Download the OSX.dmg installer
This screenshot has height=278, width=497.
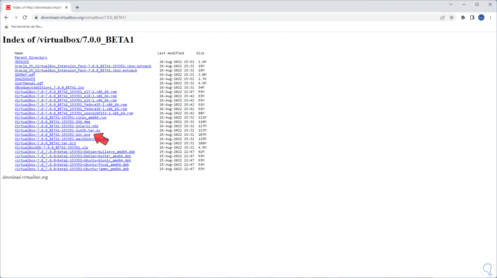52,122
